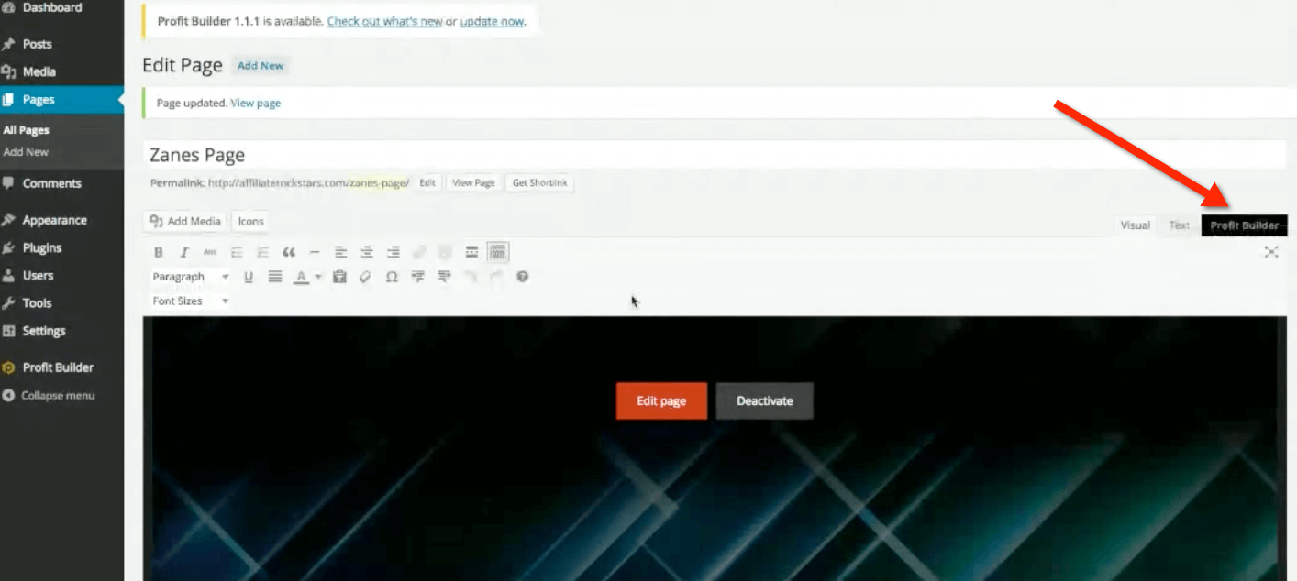Image resolution: width=1297 pixels, height=581 pixels.
Task: Apply strikethrough formatting to text
Action: point(210,252)
